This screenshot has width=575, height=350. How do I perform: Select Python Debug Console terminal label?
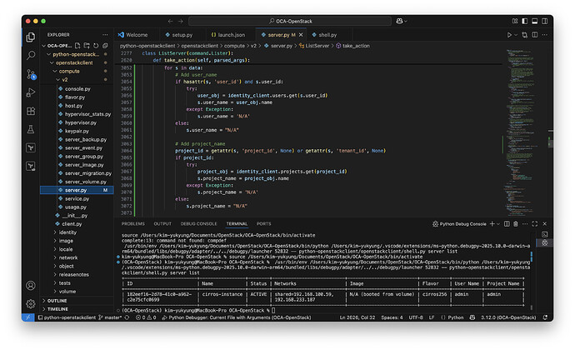pyautogui.click(x=459, y=224)
